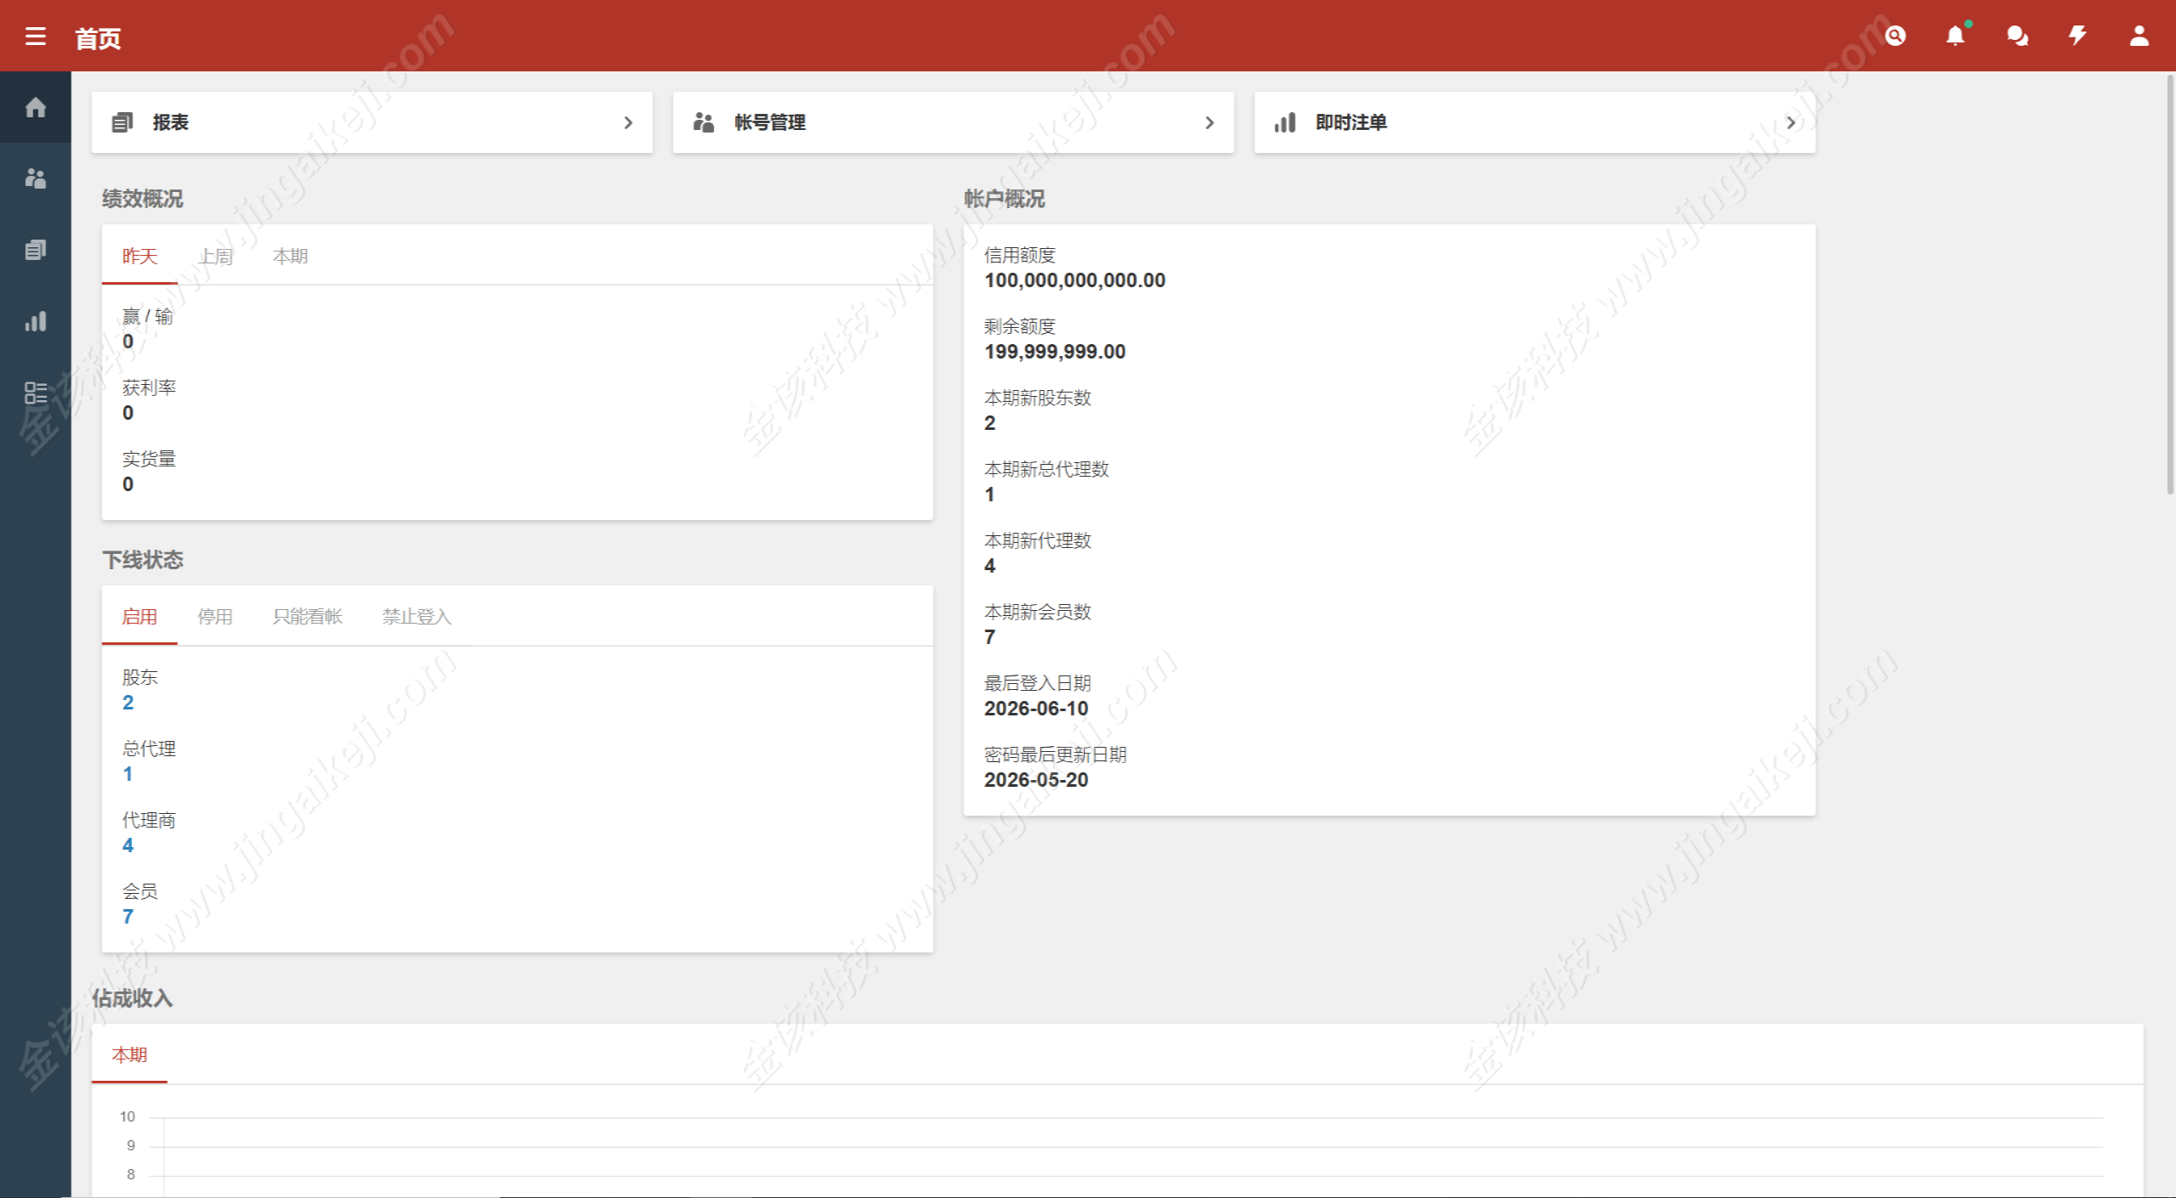Click the 本期新总代理数 label
The height and width of the screenshot is (1198, 2176).
tap(1046, 469)
